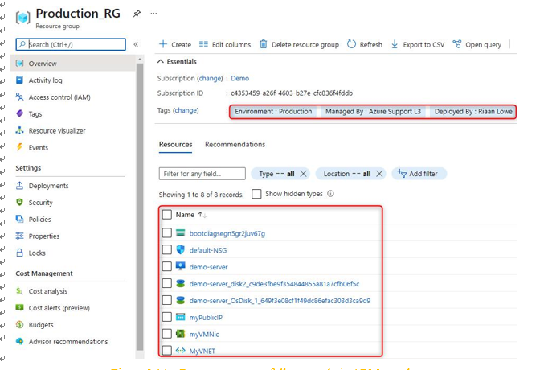Screen dimensions: 540x370
Task: Open Access control (IAM)
Action: (59, 97)
